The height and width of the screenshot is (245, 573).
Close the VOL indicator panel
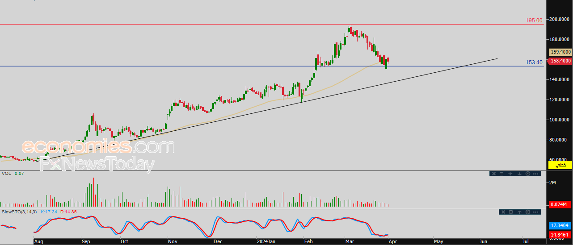494,174
